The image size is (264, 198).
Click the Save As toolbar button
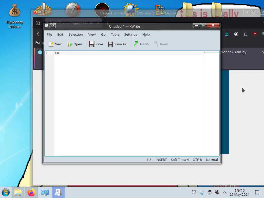point(117,44)
